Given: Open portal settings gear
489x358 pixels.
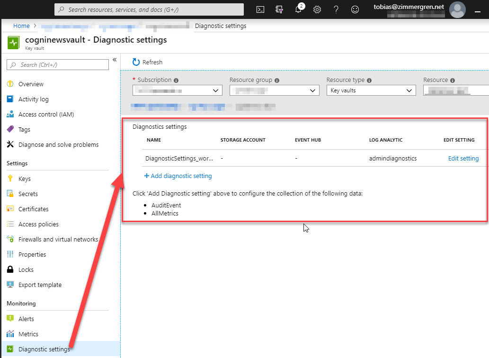Looking at the screenshot, I should [317, 9].
